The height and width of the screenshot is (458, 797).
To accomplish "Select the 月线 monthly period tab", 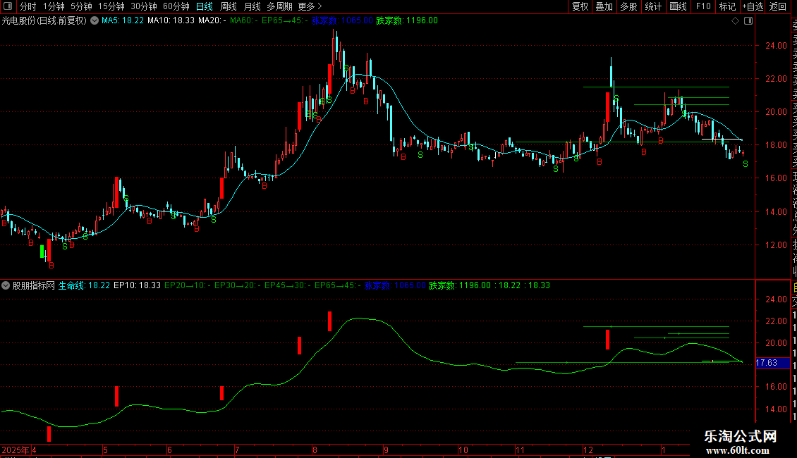I will pyautogui.click(x=252, y=6).
